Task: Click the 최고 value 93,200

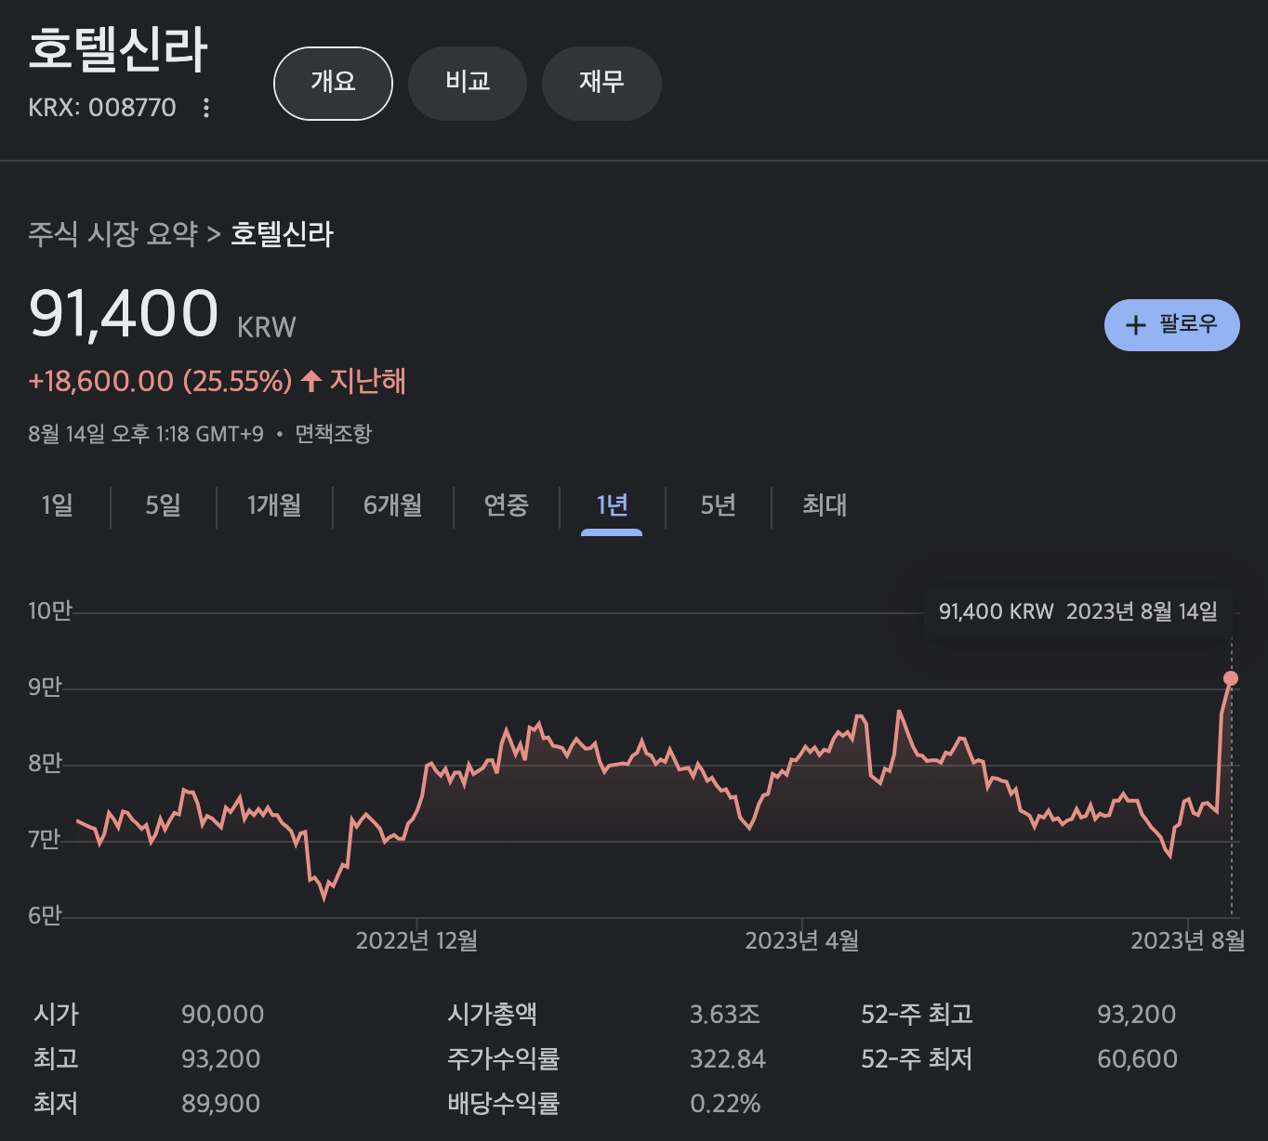Action: [x=220, y=1058]
